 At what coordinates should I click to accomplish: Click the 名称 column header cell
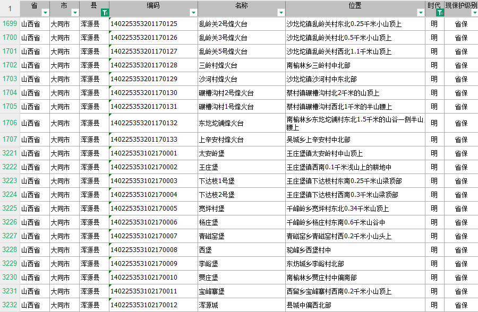click(x=242, y=8)
